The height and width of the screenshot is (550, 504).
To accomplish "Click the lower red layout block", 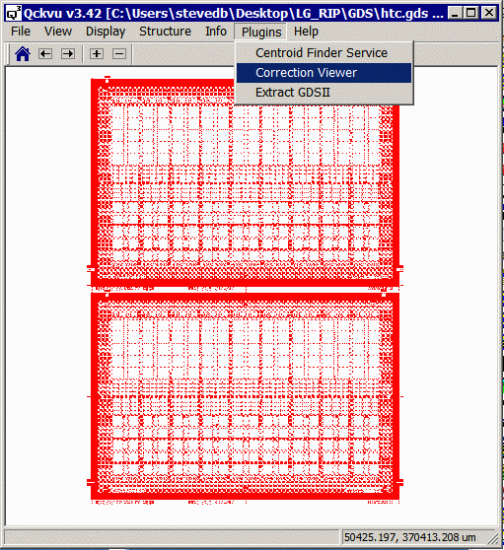I will [245, 396].
